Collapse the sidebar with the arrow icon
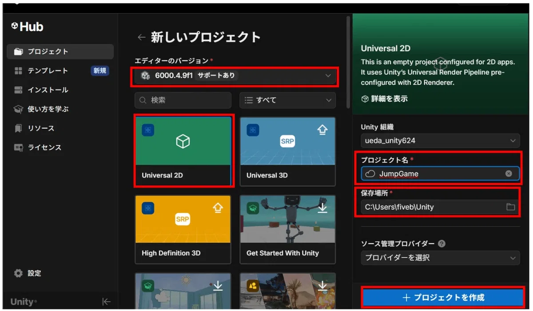Viewport: 533px width, 311px height. click(106, 302)
